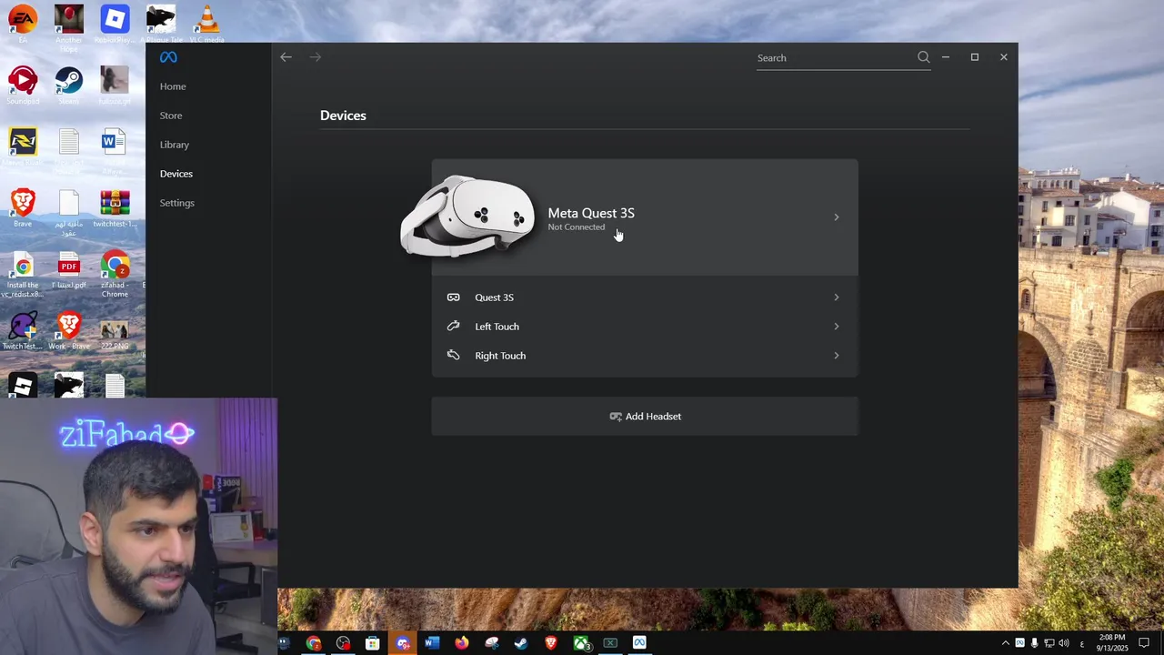The width and height of the screenshot is (1164, 655).
Task: Maximize the Meta app window
Action: [975, 57]
